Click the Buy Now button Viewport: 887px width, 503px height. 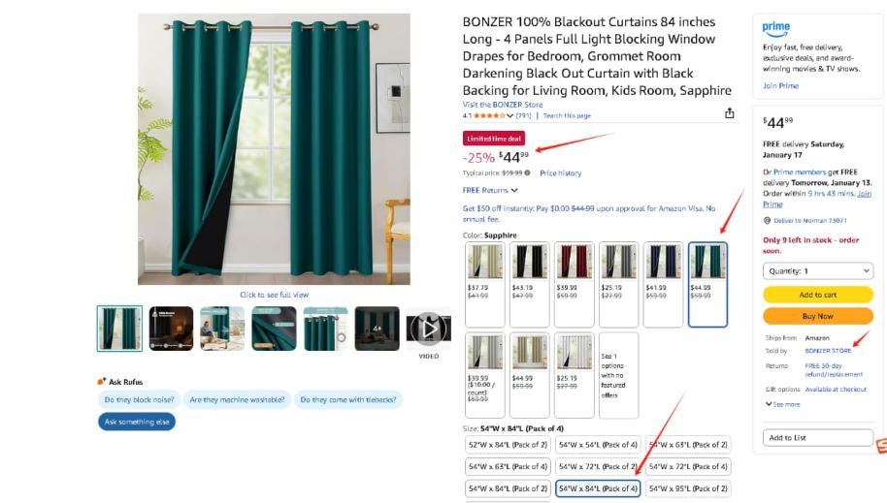click(817, 316)
